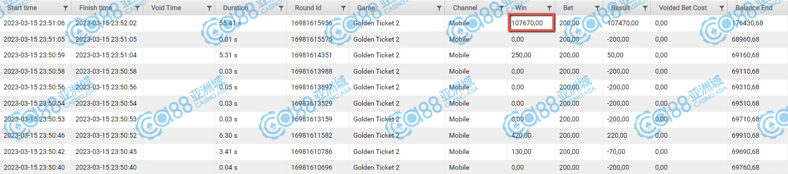This screenshot has width=788, height=174.
Task: Select highlighted Win cell 107670,00
Action: (531, 23)
